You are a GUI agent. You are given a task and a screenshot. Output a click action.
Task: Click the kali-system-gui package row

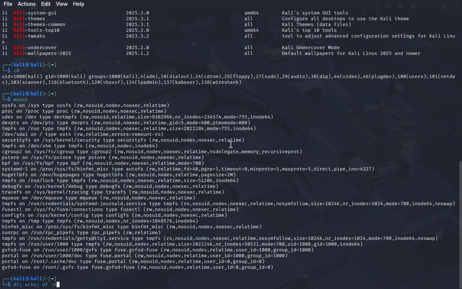[x=175, y=13]
